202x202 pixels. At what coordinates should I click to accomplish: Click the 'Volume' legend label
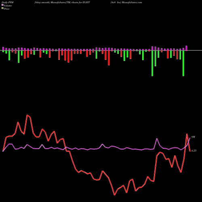click(8, 6)
